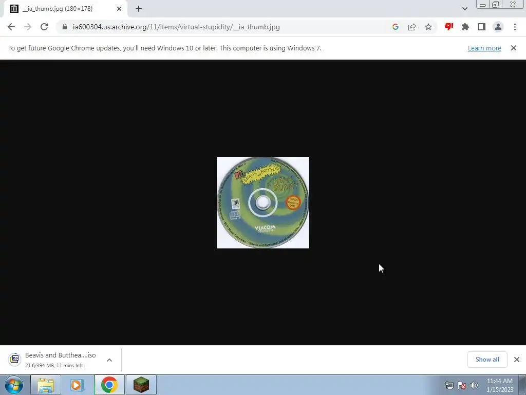This screenshot has width=526, height=395.
Task: Expand the tab search dropdown arrow
Action: point(464,9)
